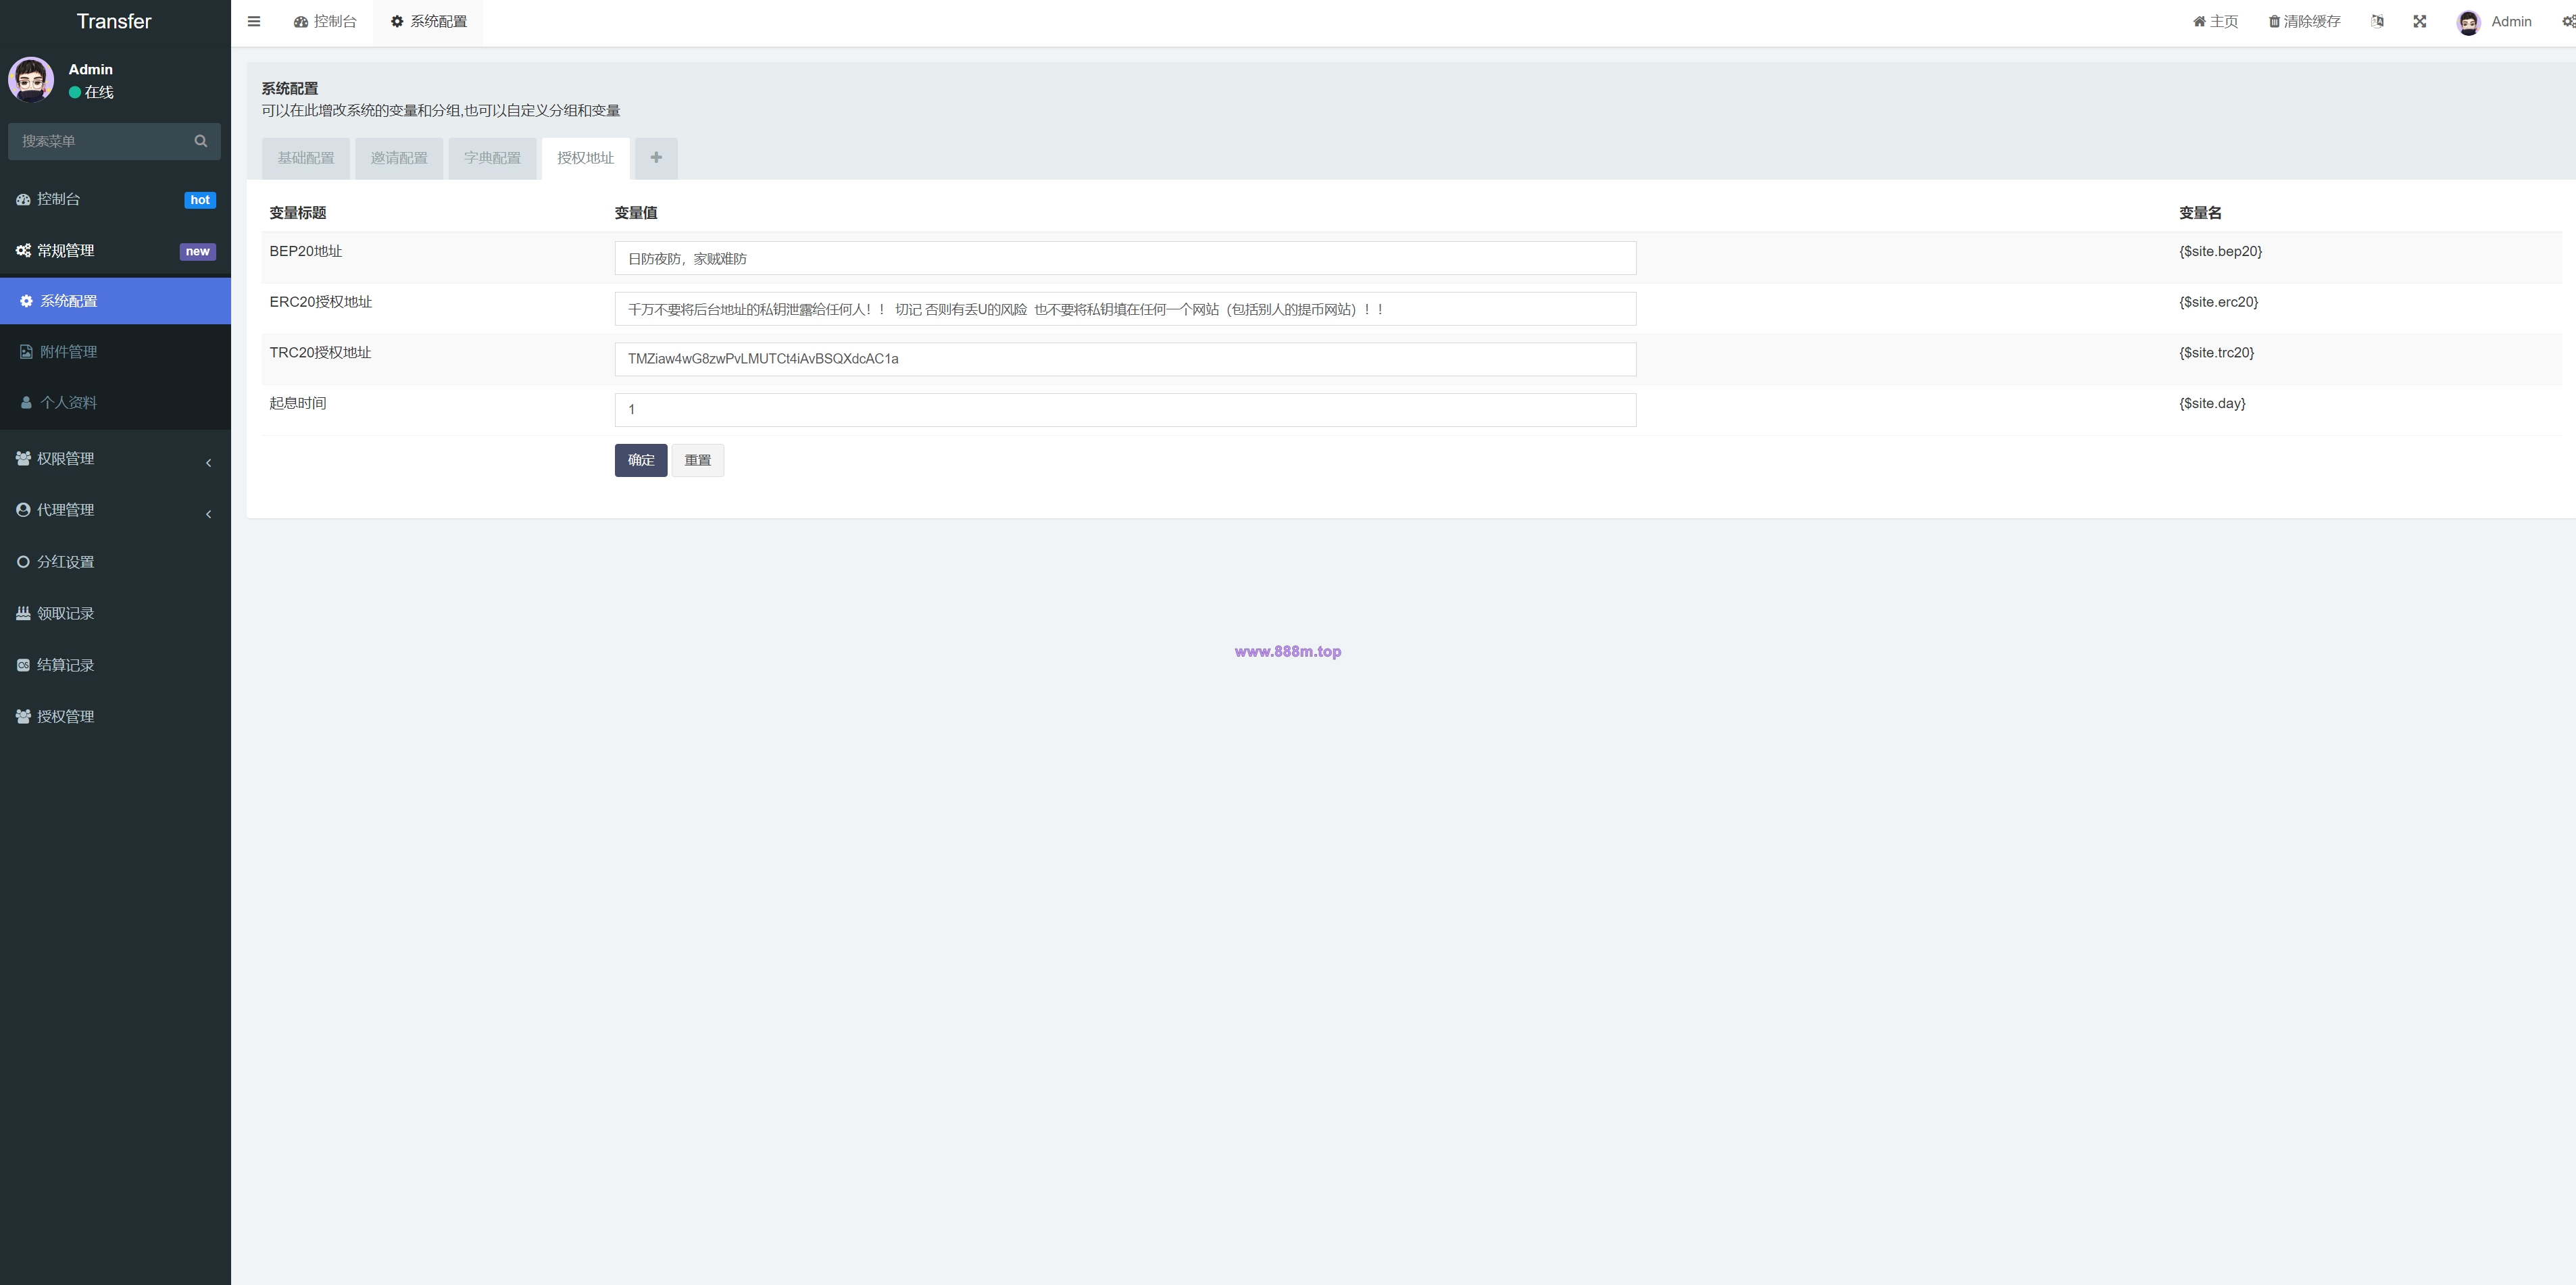Image resolution: width=2576 pixels, height=1285 pixels.
Task: Click the plus tab to add group
Action: pyautogui.click(x=656, y=158)
